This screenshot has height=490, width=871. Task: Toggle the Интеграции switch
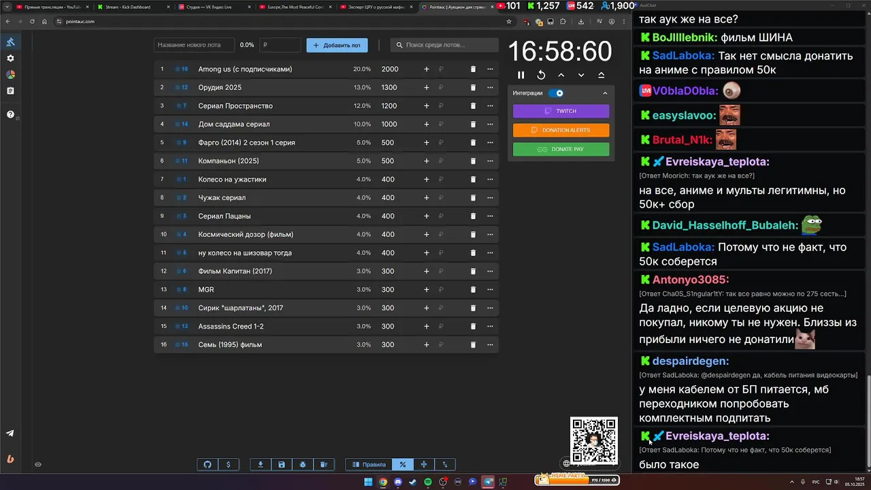(x=557, y=93)
